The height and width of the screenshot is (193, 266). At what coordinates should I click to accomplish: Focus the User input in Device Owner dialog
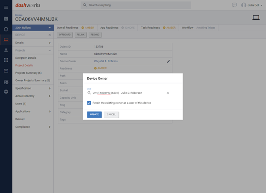tap(129, 93)
